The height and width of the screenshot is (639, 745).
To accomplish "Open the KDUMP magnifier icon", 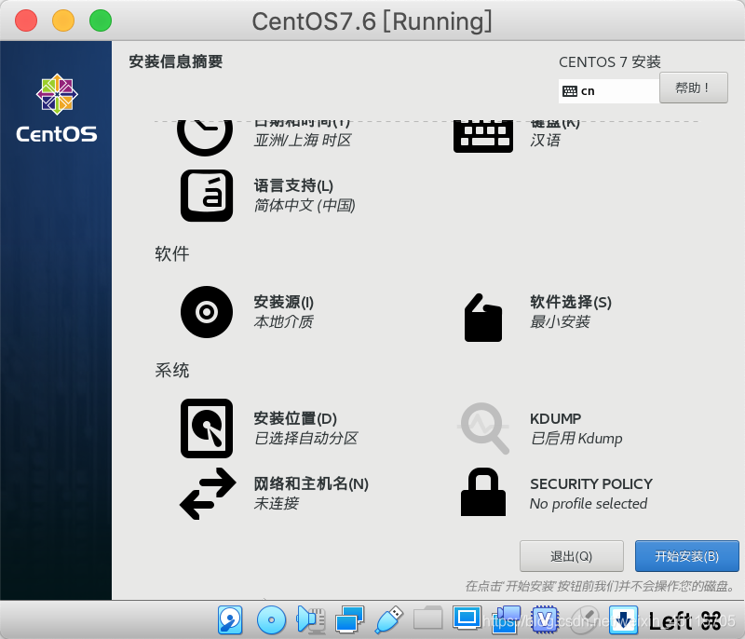I will 484,428.
